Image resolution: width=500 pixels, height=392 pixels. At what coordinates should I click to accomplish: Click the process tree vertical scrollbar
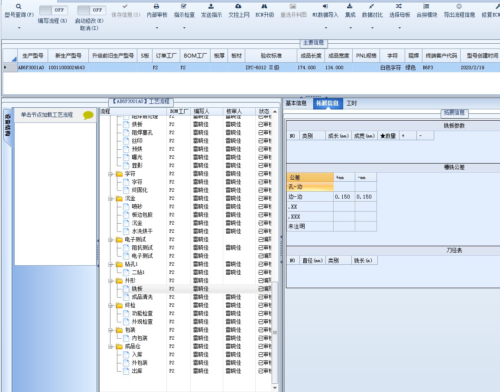tap(275, 332)
